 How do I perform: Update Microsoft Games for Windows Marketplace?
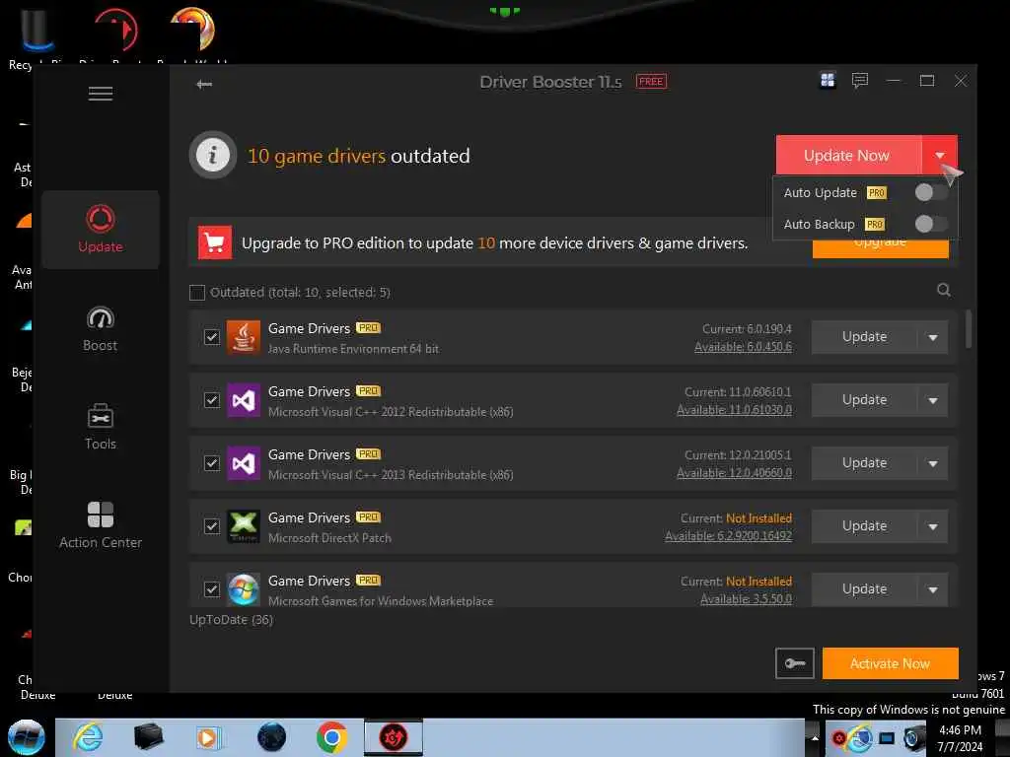point(864,589)
